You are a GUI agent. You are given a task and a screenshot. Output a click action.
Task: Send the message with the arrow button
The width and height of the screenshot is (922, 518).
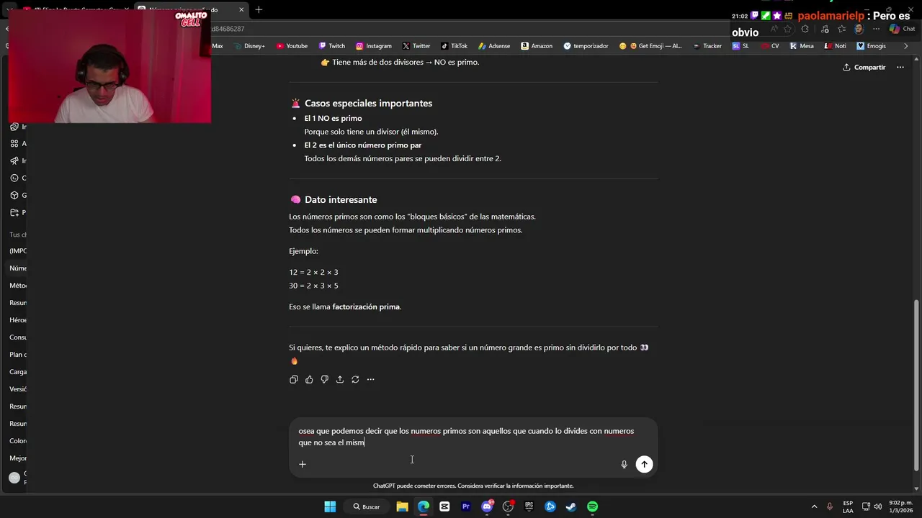644,464
